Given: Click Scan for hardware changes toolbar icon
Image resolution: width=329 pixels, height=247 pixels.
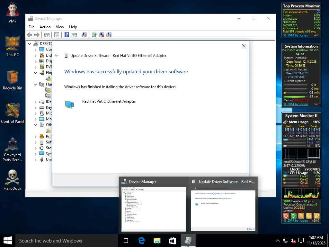Looking at the screenshot, I should [x=84, y=35].
